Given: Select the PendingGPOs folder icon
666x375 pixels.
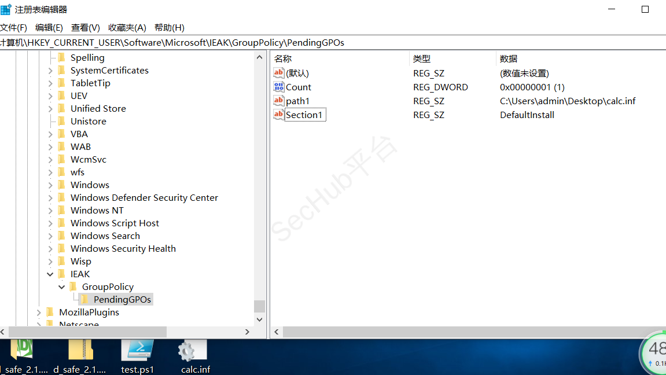Looking at the screenshot, I should pos(84,299).
